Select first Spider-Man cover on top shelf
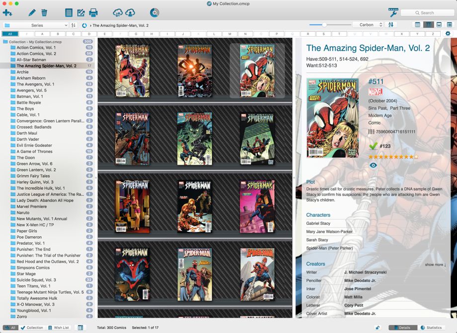Viewport: 457px width, 333px height. [x=132, y=70]
